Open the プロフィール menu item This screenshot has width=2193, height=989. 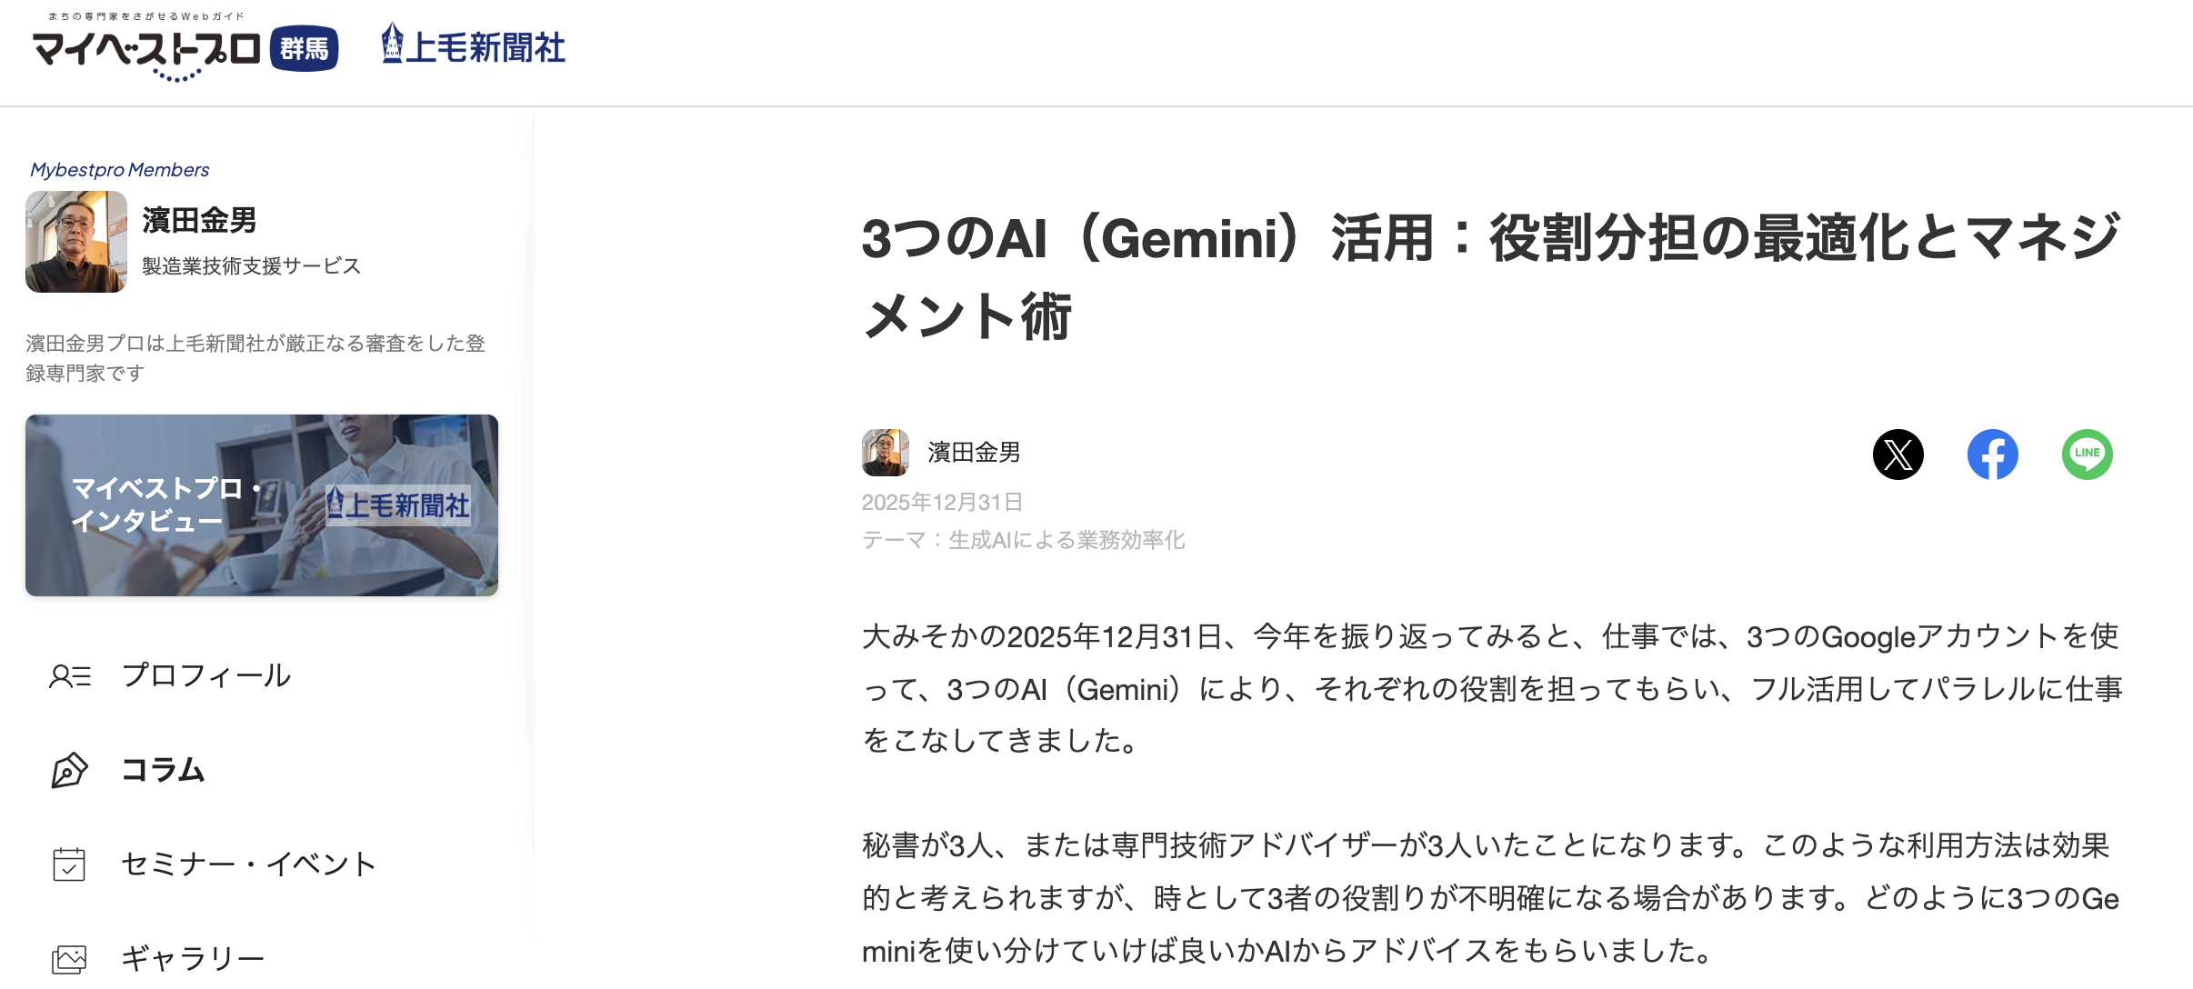(206, 676)
